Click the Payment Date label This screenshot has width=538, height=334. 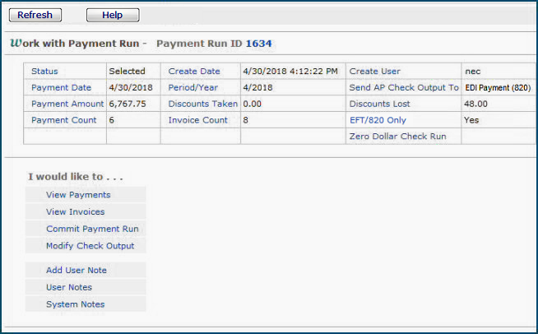point(62,87)
